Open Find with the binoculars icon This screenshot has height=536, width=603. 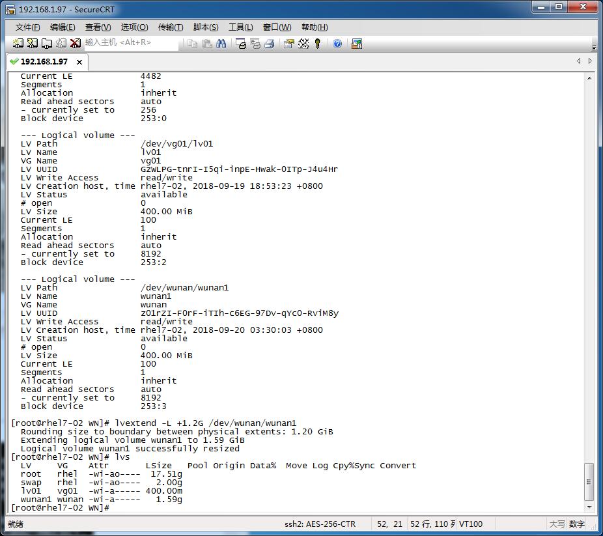(x=221, y=44)
